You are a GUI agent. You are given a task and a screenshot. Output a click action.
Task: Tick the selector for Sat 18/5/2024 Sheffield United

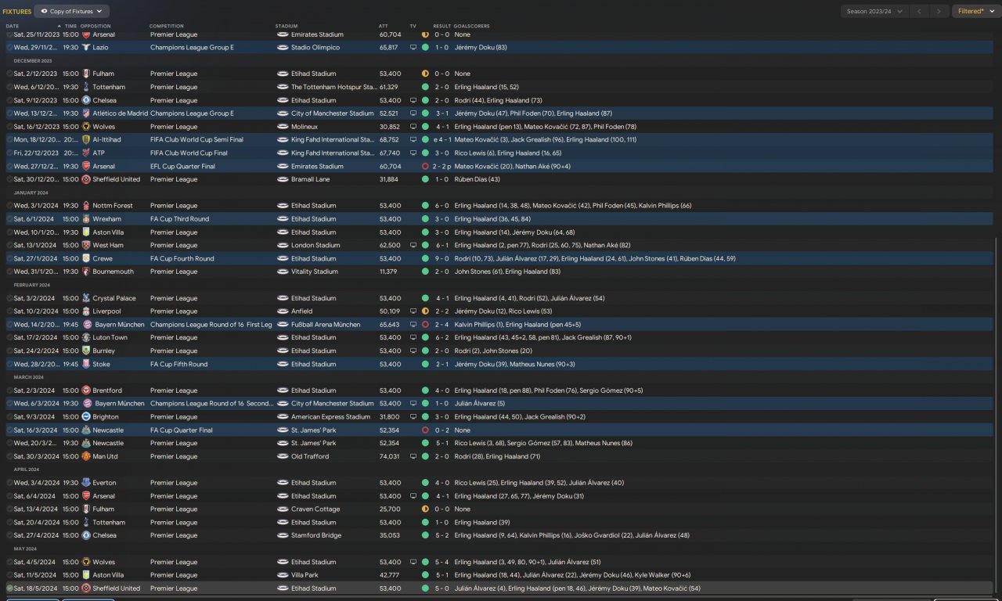[x=9, y=588]
